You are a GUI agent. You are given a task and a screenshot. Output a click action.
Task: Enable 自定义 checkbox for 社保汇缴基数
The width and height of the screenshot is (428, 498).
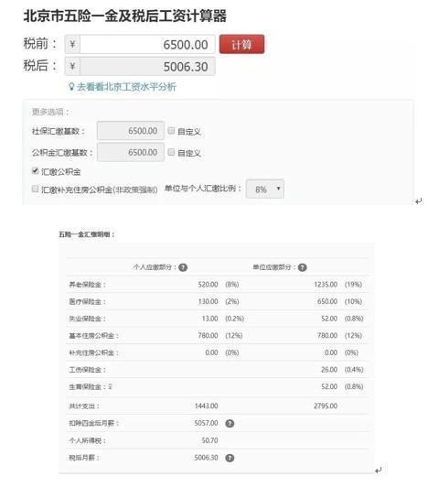(171, 131)
